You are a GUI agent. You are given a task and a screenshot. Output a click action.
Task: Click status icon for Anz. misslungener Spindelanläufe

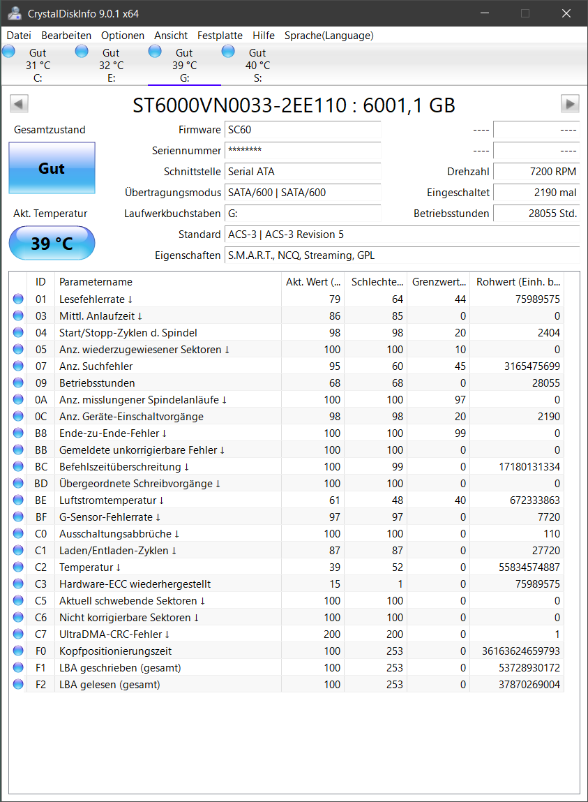tap(18, 399)
